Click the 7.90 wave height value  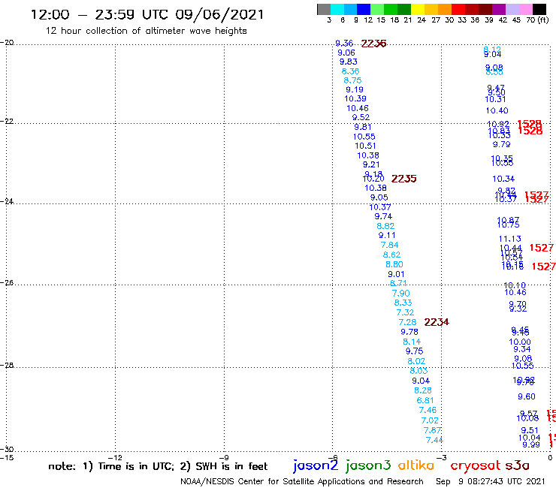tap(400, 293)
